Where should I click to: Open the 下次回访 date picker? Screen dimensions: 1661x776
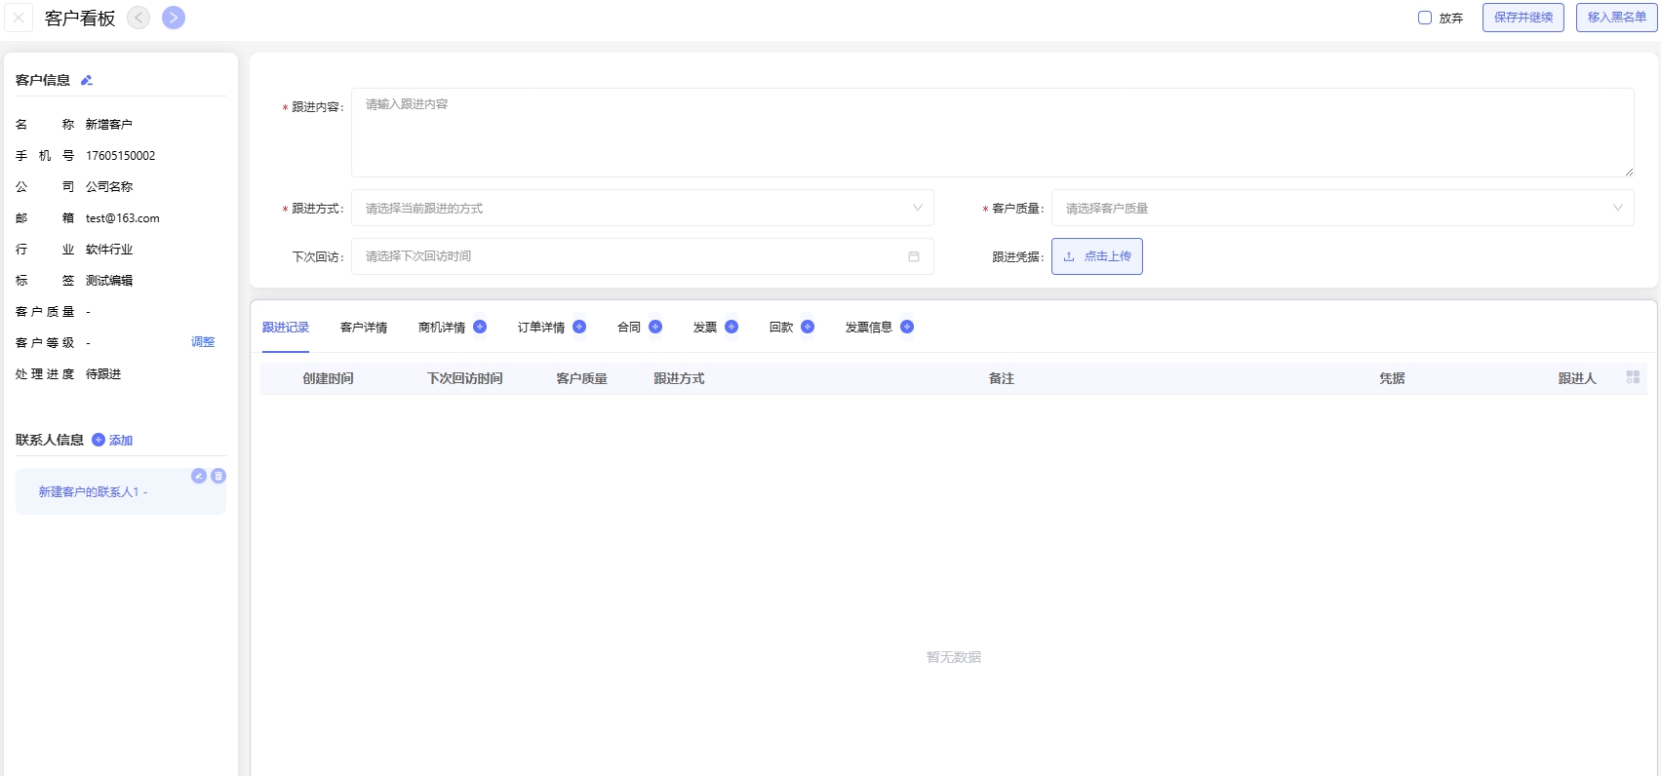coord(642,256)
